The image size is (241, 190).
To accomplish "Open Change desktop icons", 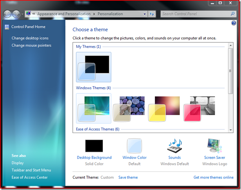I will coord(30,38).
